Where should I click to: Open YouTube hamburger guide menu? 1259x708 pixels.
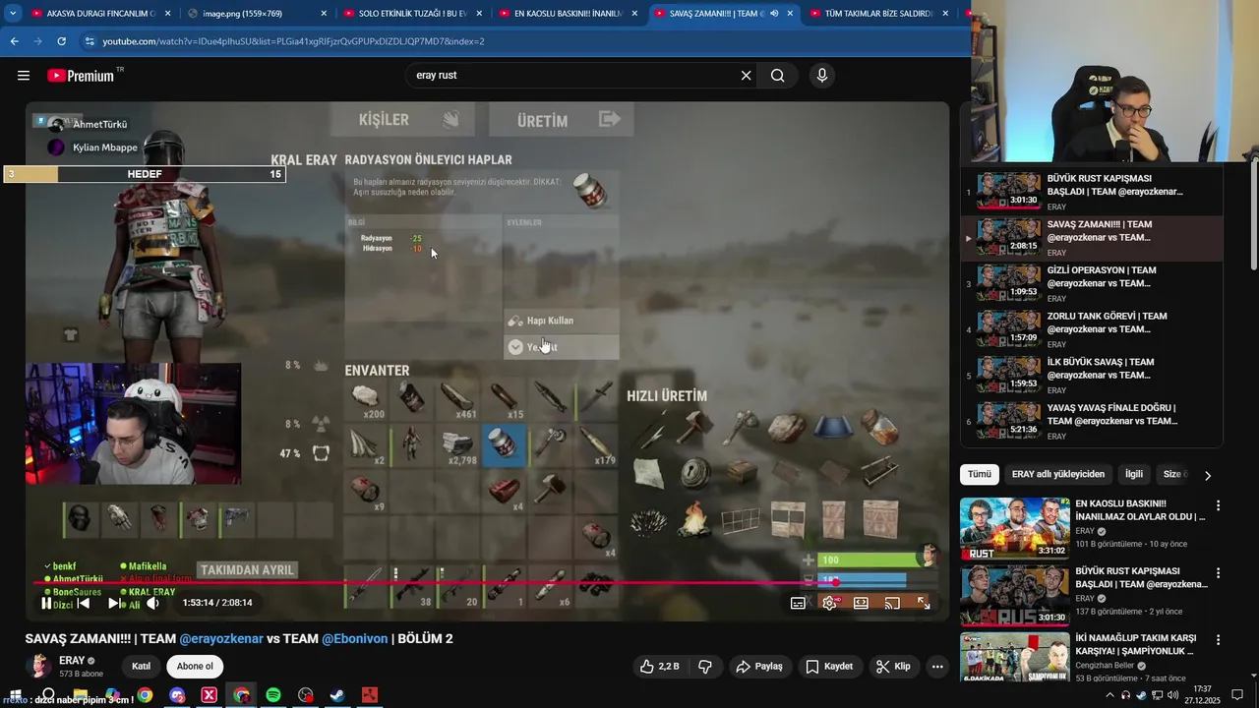tap(24, 75)
